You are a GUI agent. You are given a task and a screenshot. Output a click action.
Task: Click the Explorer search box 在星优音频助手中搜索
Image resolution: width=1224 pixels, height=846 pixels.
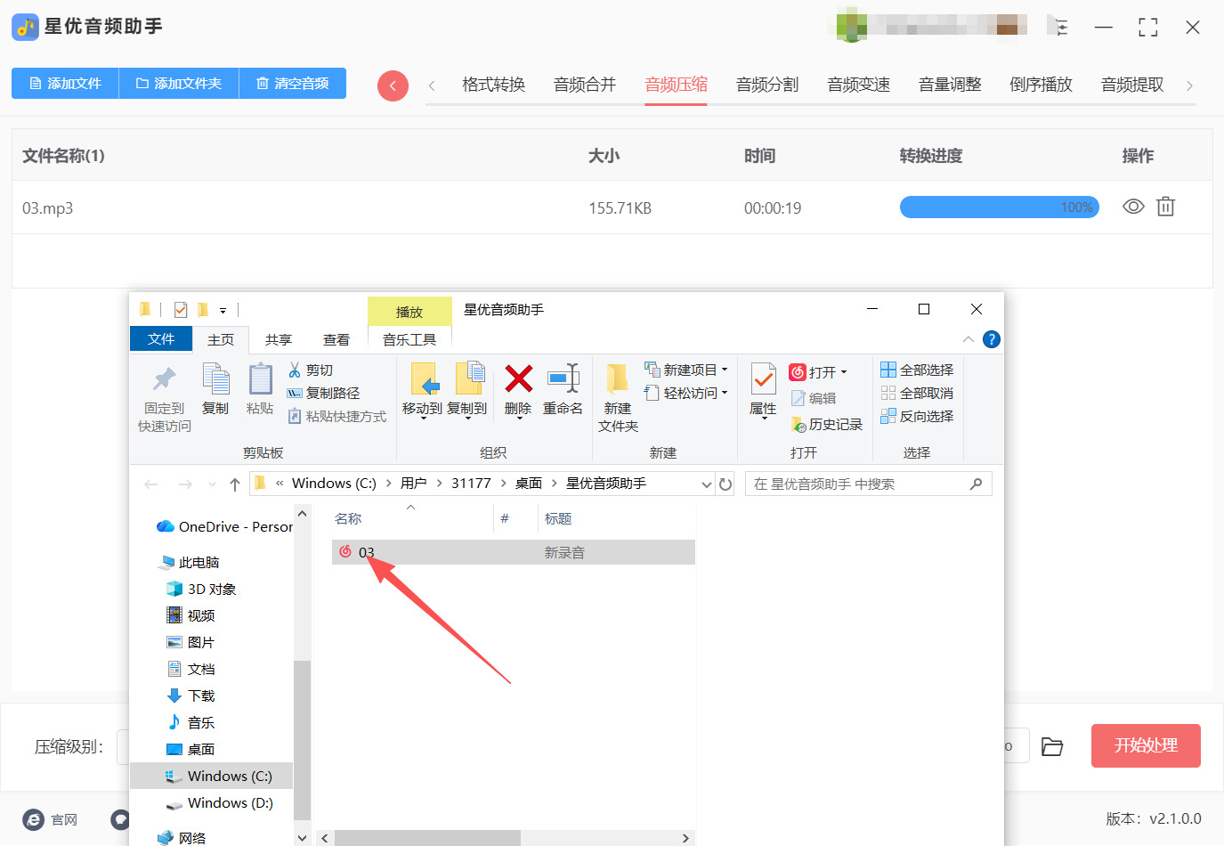[x=868, y=483]
